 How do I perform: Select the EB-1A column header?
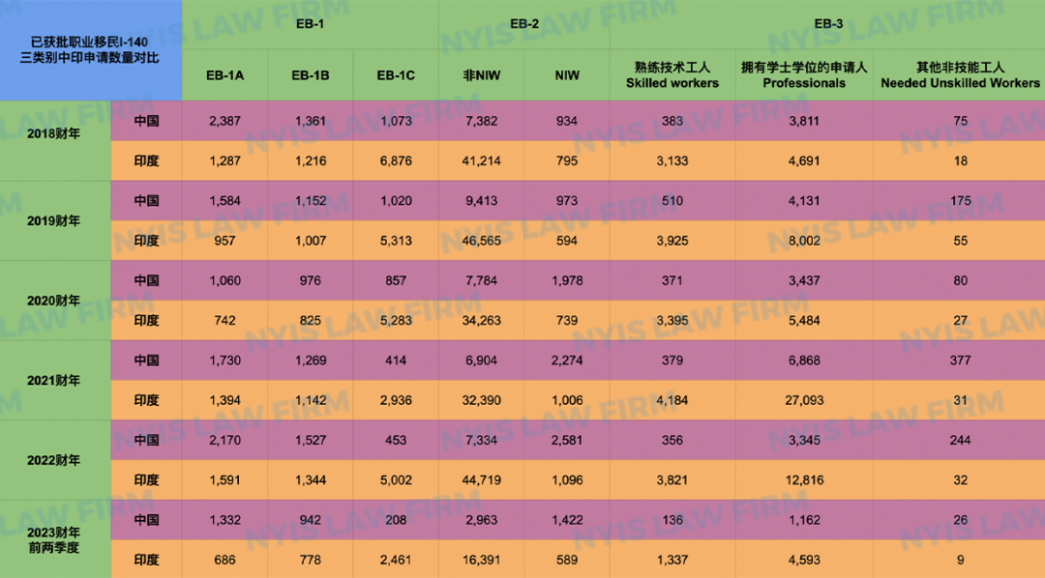pyautogui.click(x=224, y=75)
